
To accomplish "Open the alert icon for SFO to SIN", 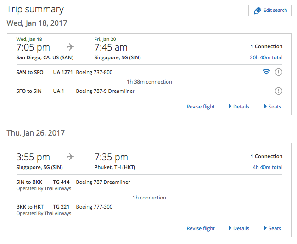I will 279,91.
